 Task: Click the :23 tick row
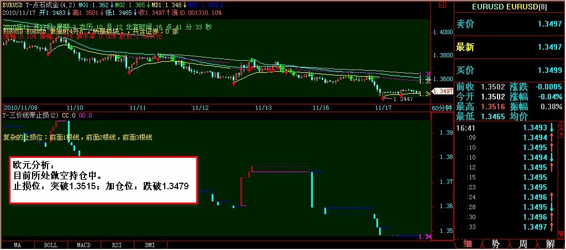pos(506,187)
